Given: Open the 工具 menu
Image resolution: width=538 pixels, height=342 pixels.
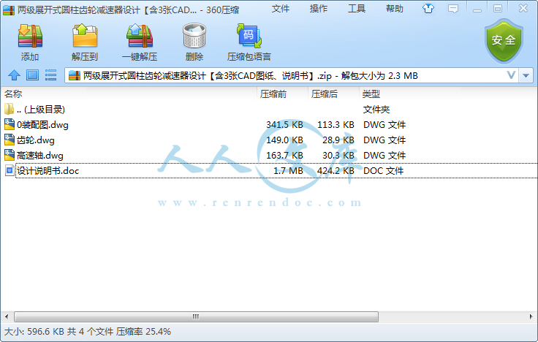Looking at the screenshot, I should coord(357,9).
